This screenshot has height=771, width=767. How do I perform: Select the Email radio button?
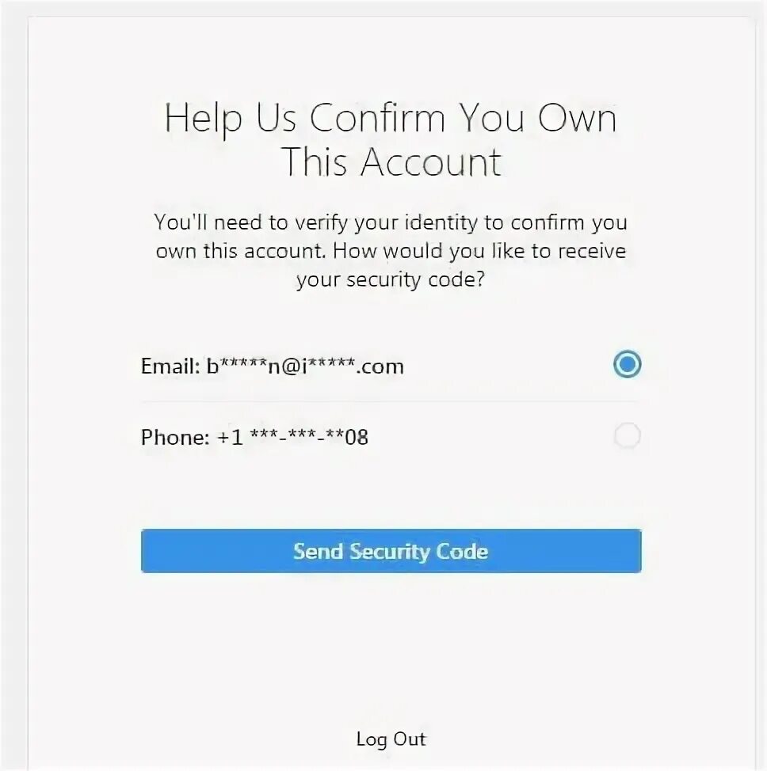pos(627,364)
